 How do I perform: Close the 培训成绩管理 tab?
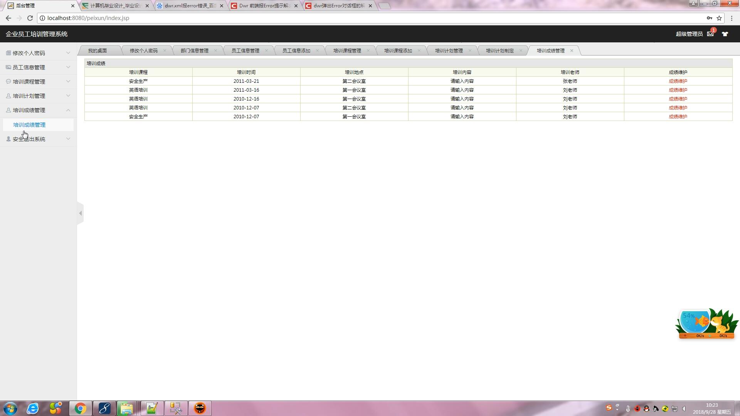point(572,50)
